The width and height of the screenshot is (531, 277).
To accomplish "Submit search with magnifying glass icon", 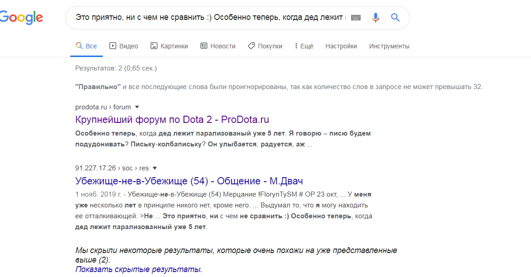I will point(395,17).
